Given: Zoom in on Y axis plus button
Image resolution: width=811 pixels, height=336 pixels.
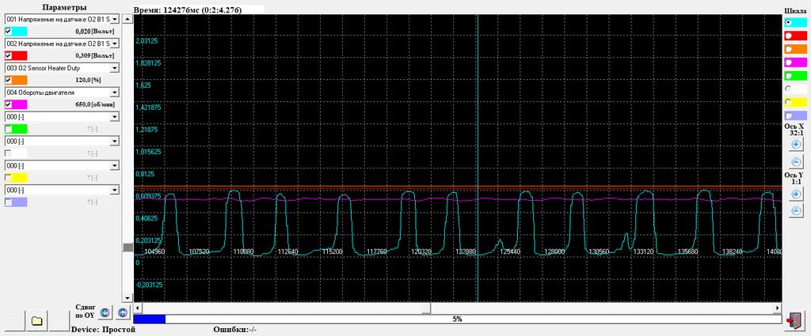Looking at the screenshot, I should click(796, 194).
